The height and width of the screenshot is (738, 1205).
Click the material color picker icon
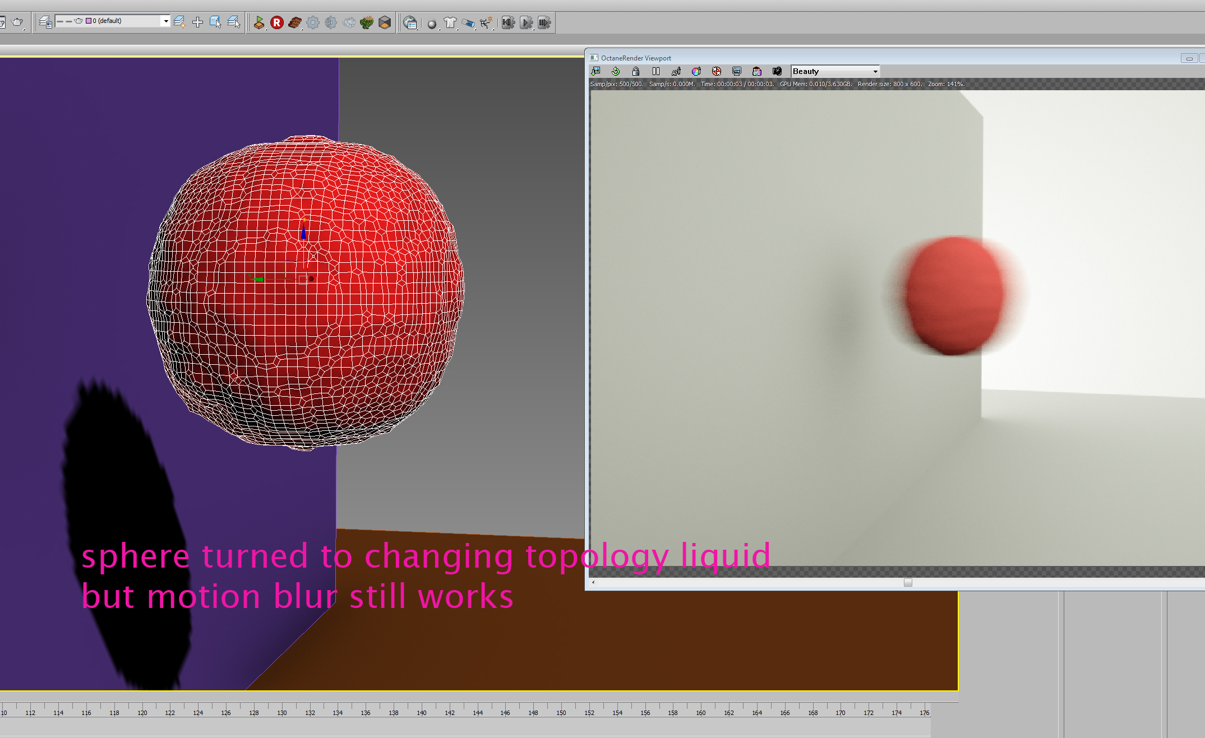click(696, 71)
